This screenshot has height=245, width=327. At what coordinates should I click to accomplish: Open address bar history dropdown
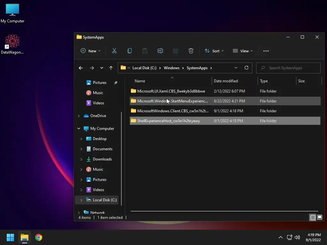[x=236, y=68]
